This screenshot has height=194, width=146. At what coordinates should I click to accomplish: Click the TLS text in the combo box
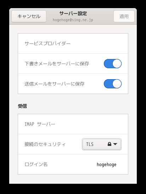[x=90, y=144]
